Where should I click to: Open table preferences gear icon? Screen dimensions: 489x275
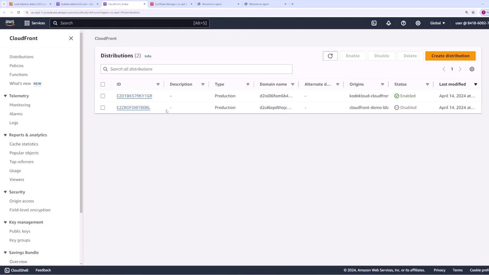click(x=472, y=69)
